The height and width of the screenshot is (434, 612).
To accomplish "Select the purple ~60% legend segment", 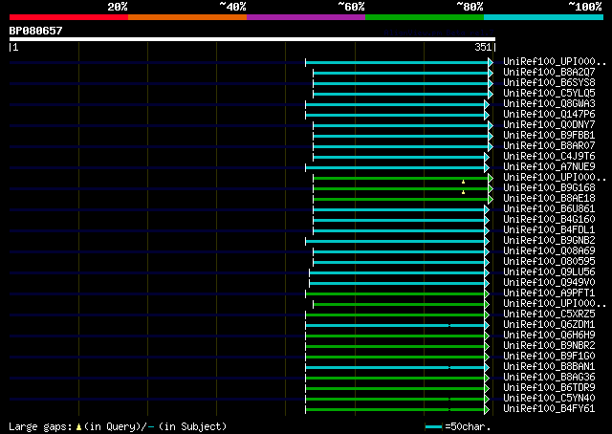I will pos(305,16).
